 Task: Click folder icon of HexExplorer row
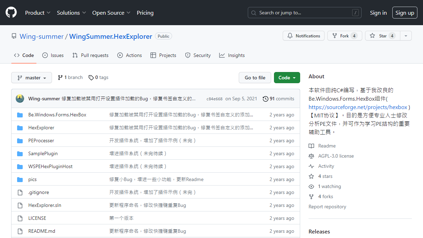[20, 128]
